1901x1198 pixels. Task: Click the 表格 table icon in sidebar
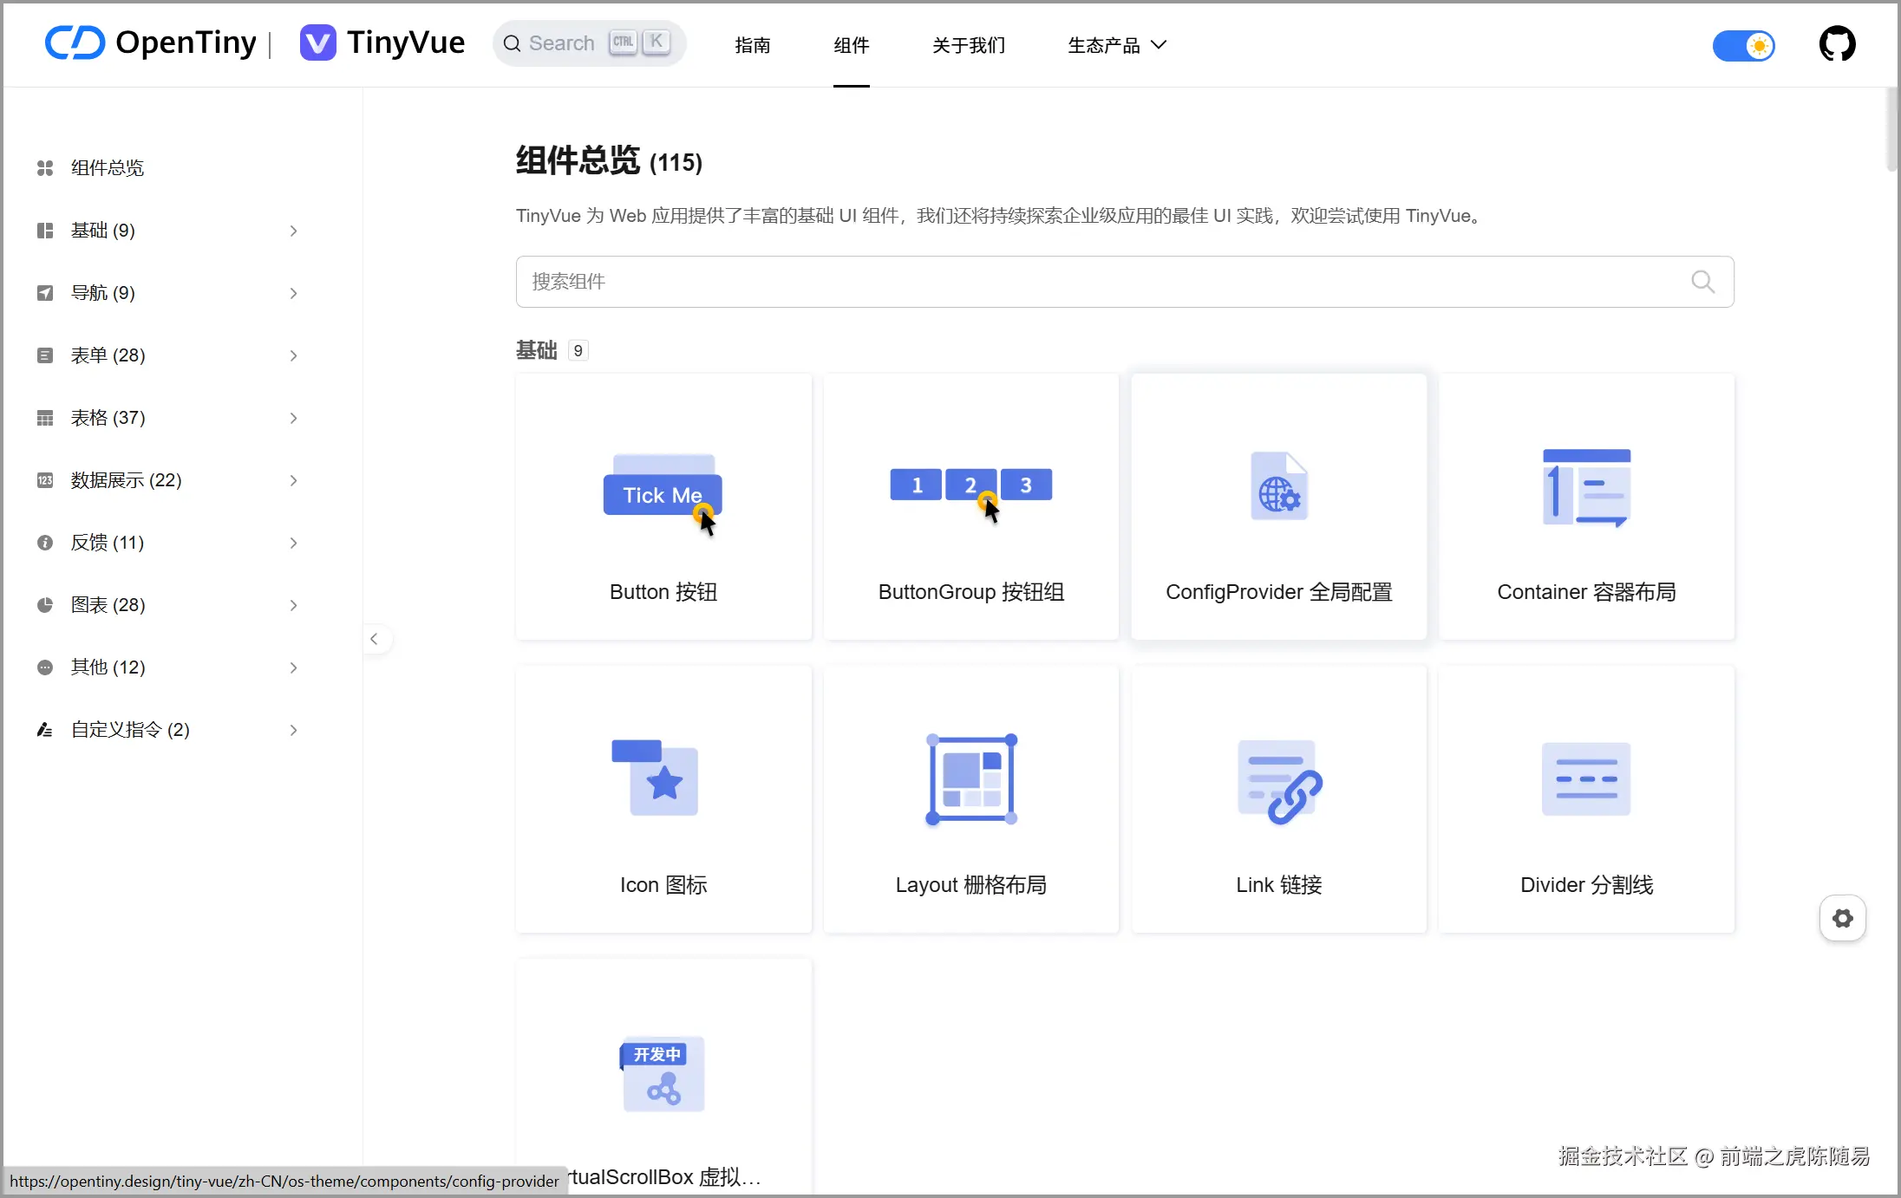click(x=45, y=417)
